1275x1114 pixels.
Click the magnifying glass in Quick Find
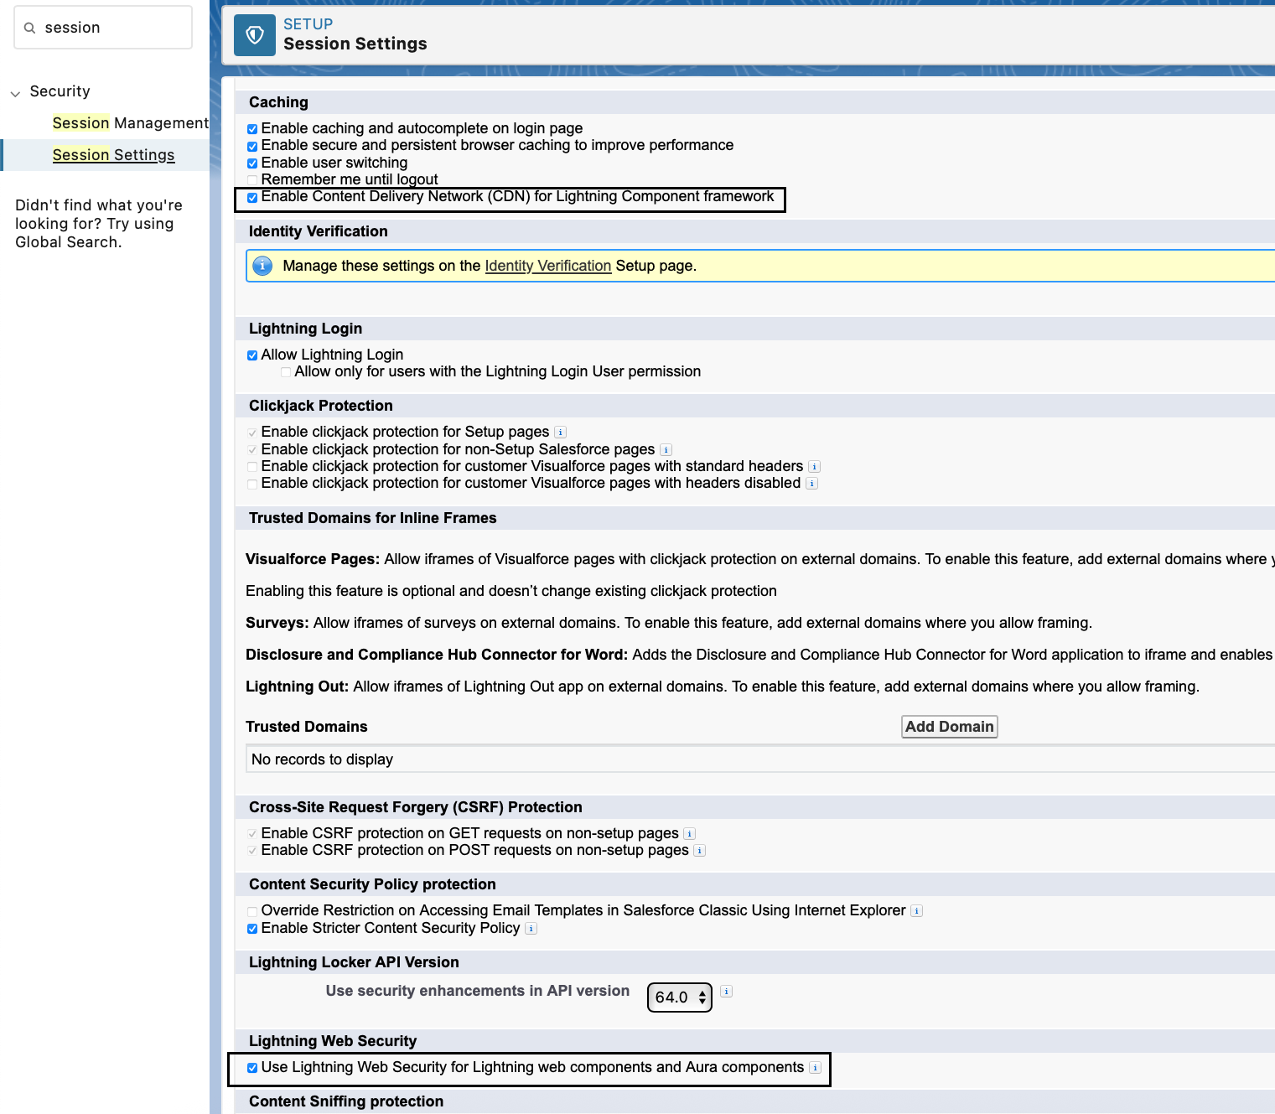[x=30, y=27]
